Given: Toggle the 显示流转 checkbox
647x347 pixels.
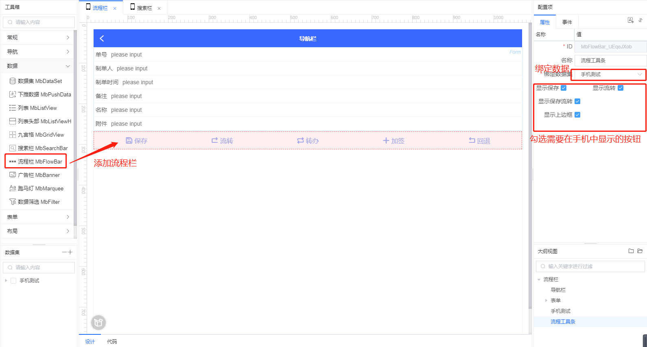Looking at the screenshot, I should pos(621,88).
